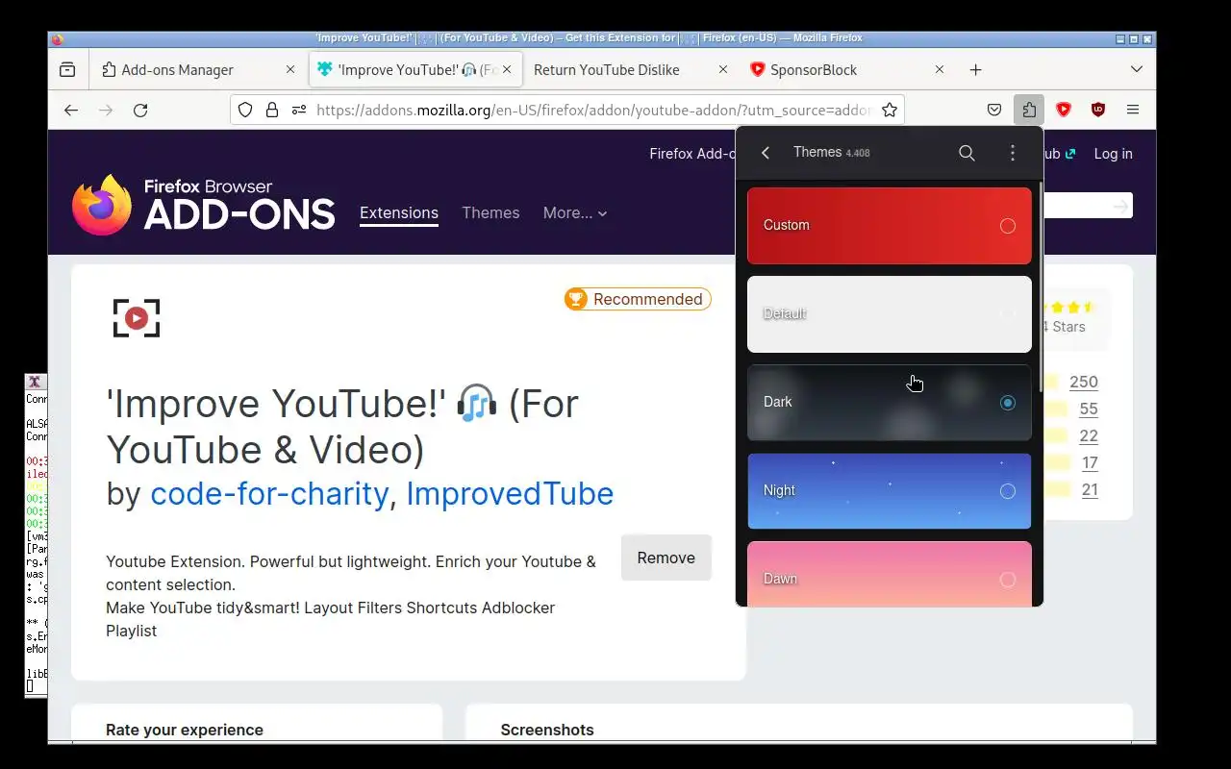
Task: Select the Custom theme radio button
Action: (1008, 226)
